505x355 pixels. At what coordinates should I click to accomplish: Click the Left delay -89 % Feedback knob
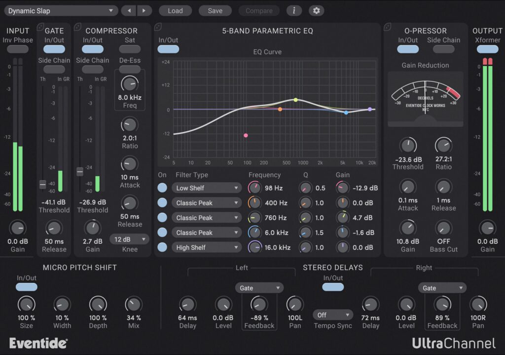coord(259,304)
